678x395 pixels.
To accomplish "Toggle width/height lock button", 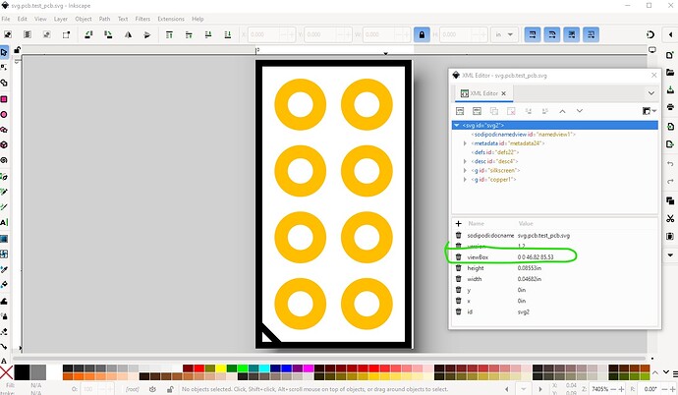I will pyautogui.click(x=422, y=33).
